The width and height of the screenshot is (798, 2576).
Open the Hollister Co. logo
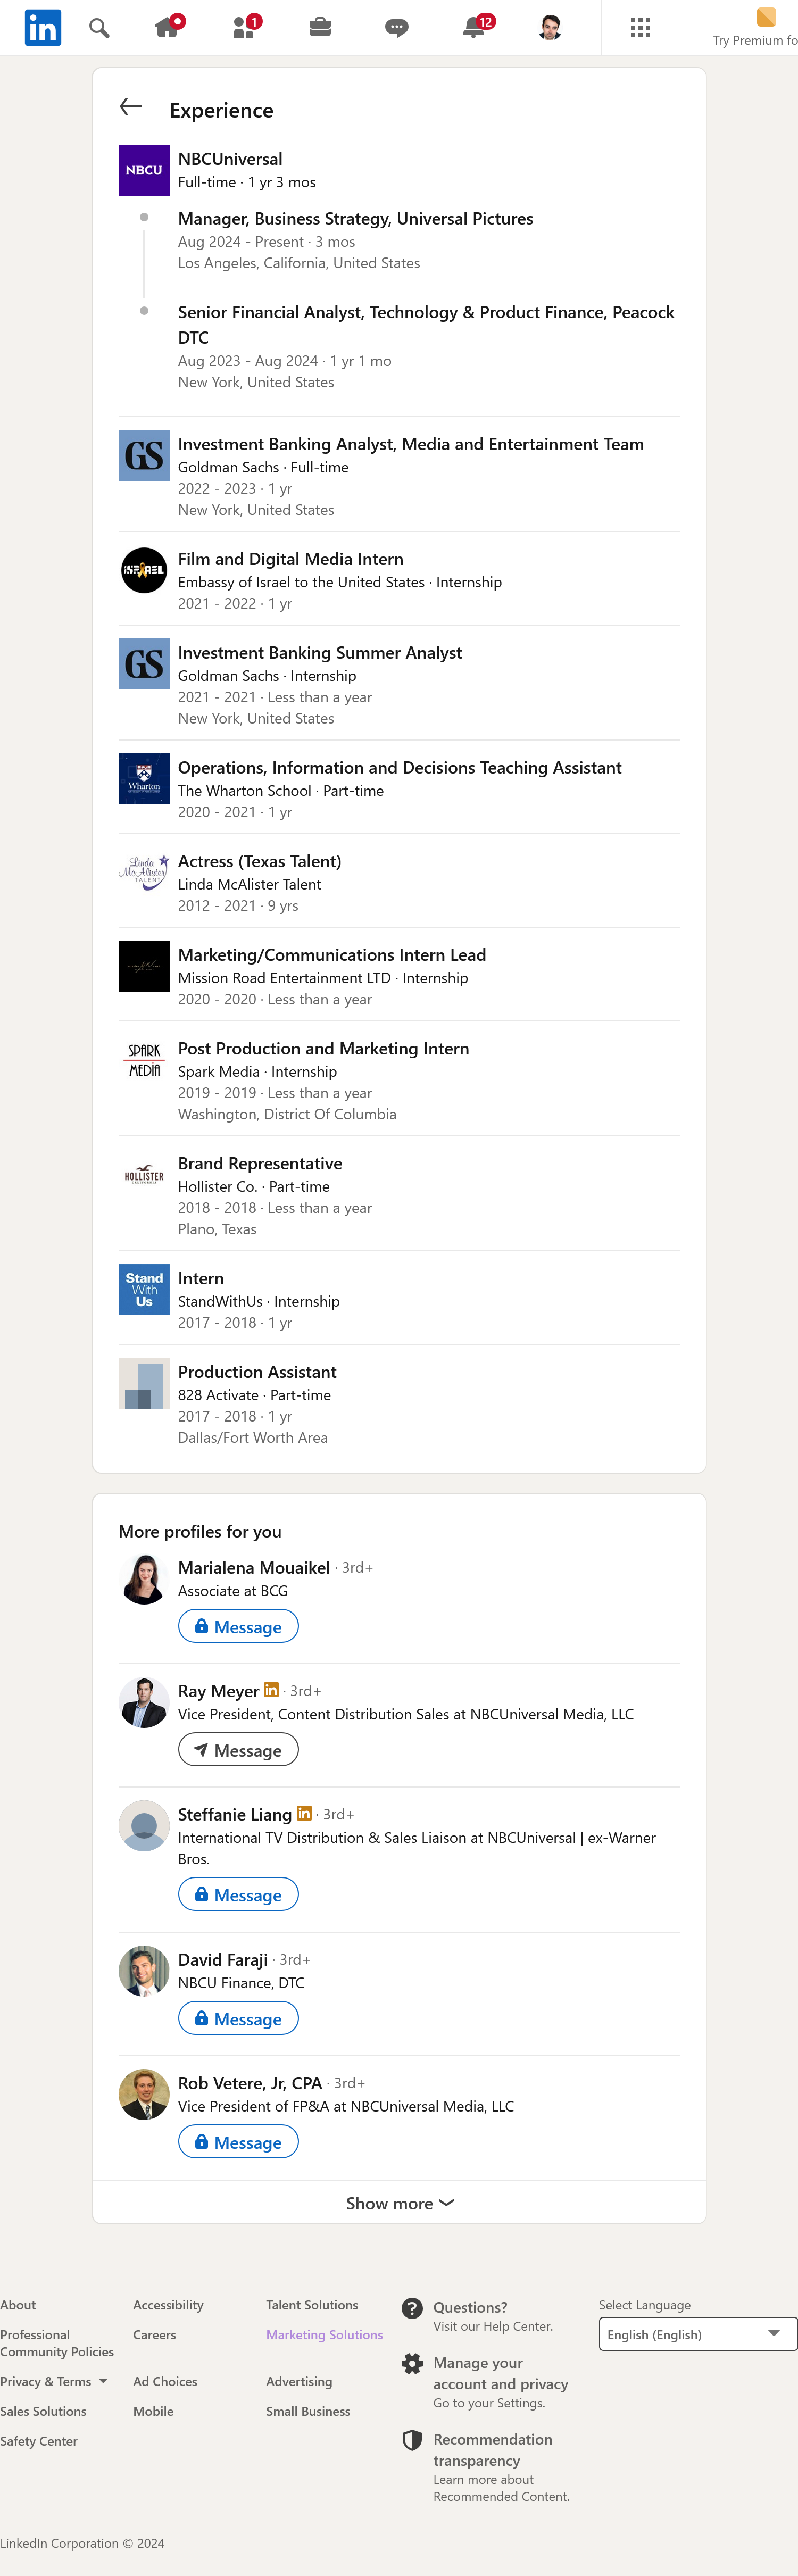tap(144, 1175)
